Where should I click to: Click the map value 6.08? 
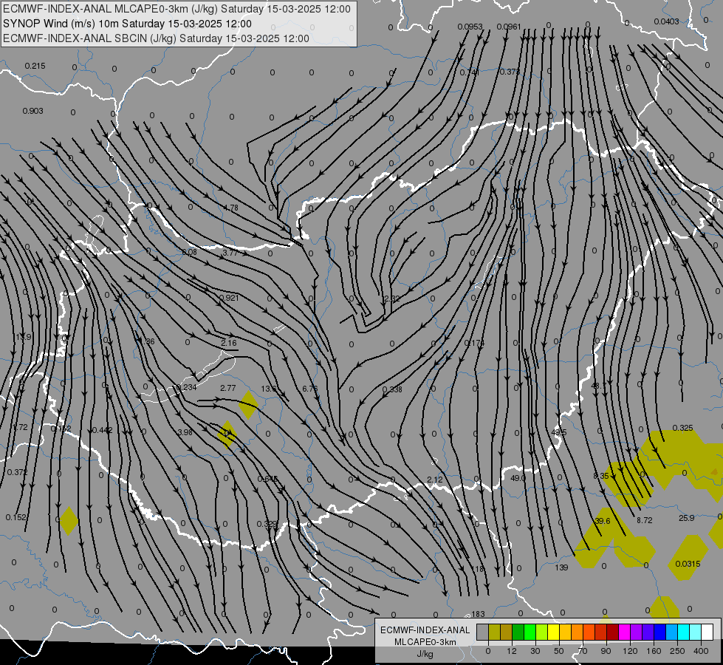189,252
